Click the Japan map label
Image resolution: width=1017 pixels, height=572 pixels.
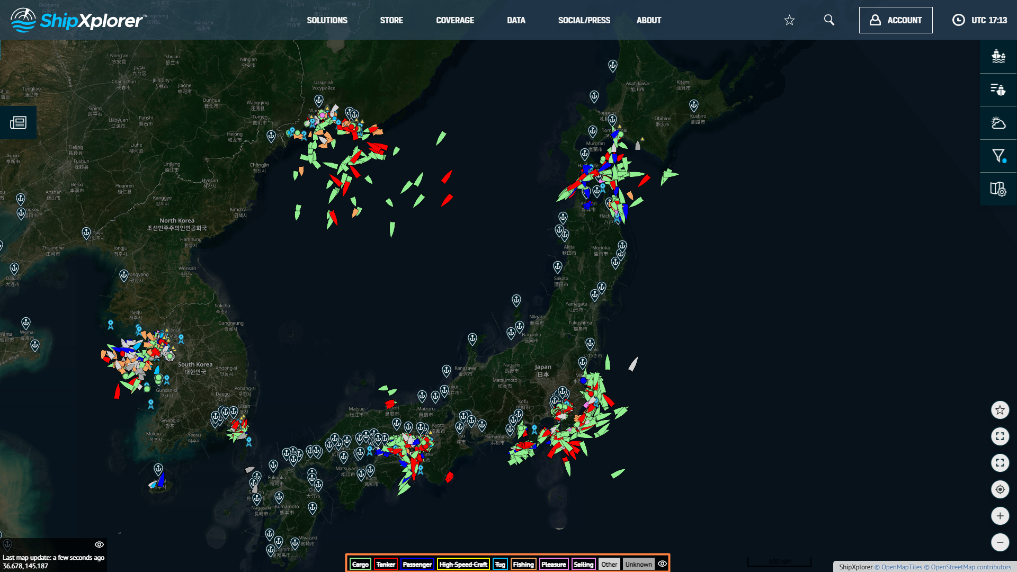543,370
